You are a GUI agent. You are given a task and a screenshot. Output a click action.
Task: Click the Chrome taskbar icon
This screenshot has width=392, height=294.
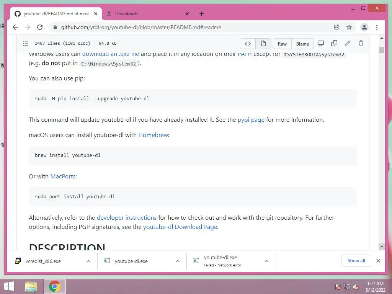(55, 286)
